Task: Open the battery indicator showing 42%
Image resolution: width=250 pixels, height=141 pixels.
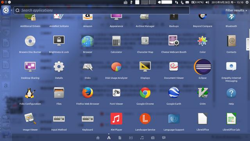Action: [x=197, y=2]
